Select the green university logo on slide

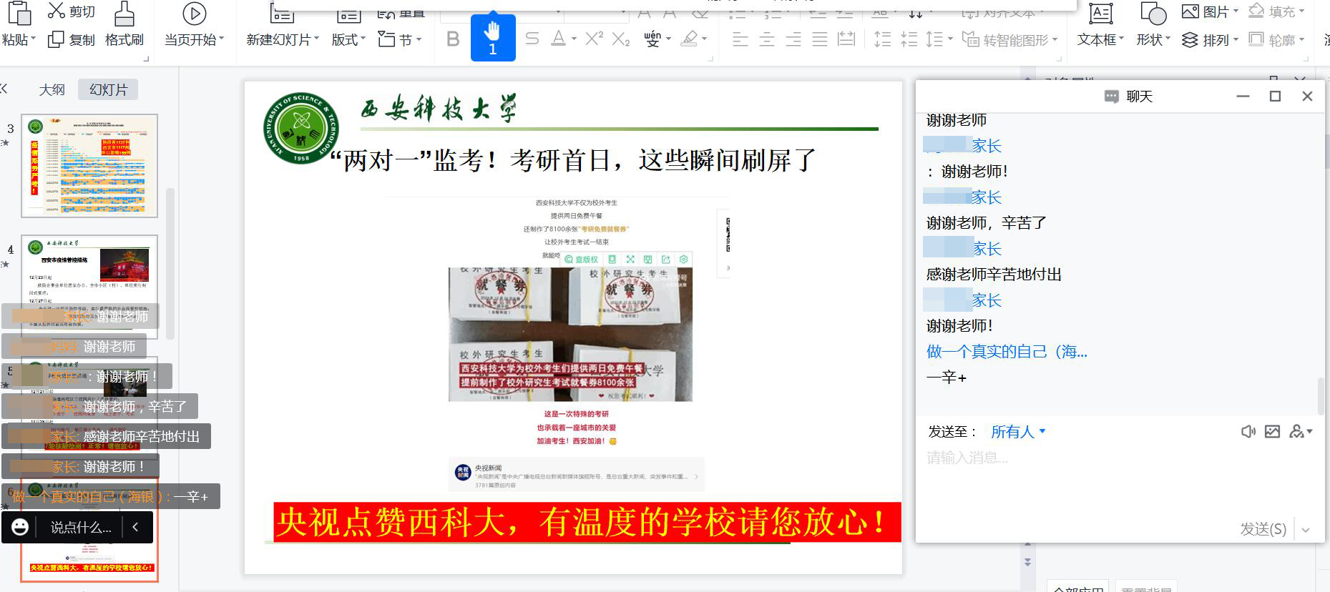pyautogui.click(x=301, y=127)
